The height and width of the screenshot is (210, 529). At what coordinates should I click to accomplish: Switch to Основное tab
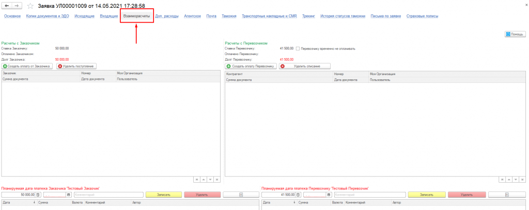coord(12,16)
